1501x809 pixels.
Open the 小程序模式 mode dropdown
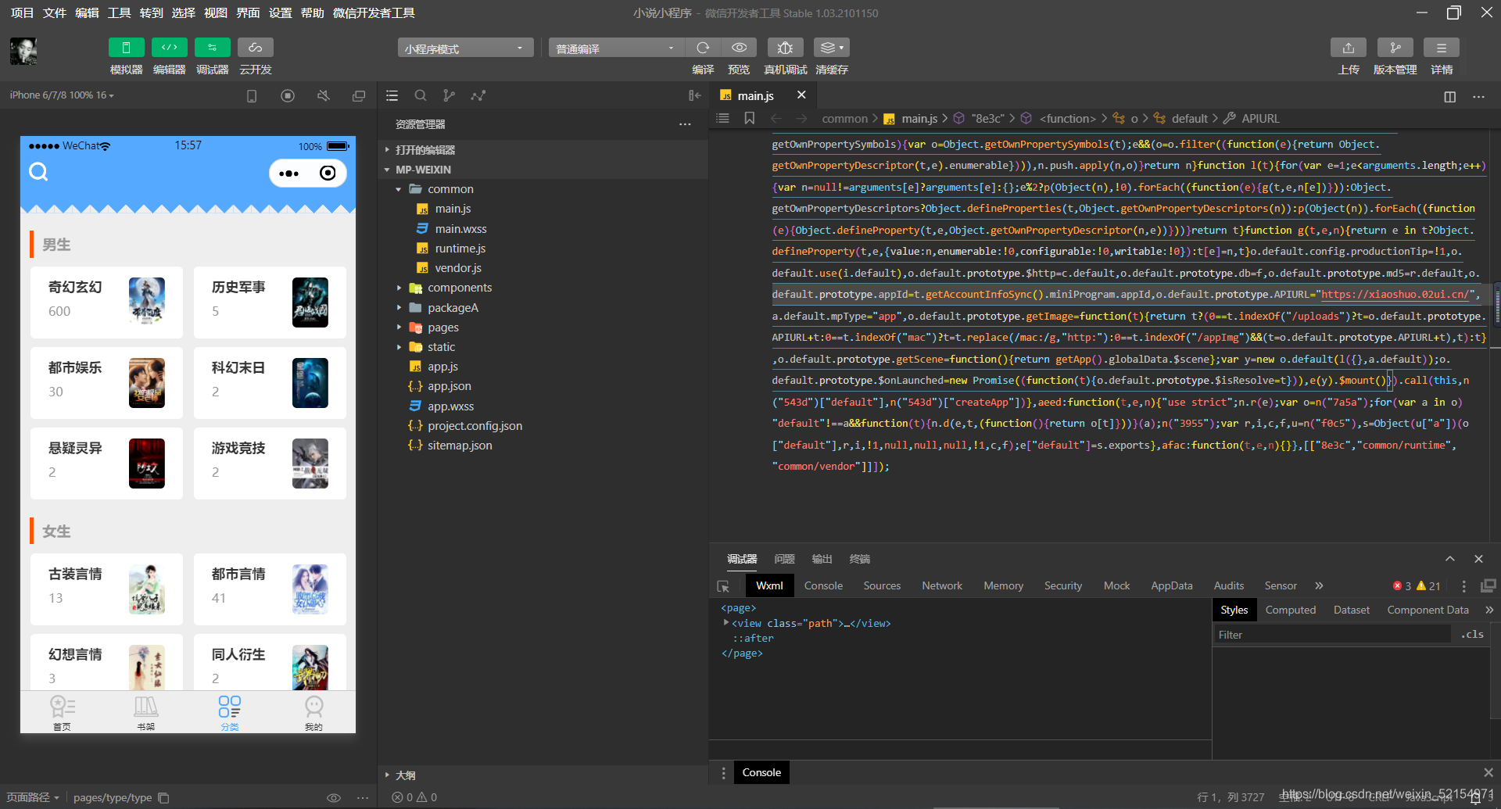465,48
